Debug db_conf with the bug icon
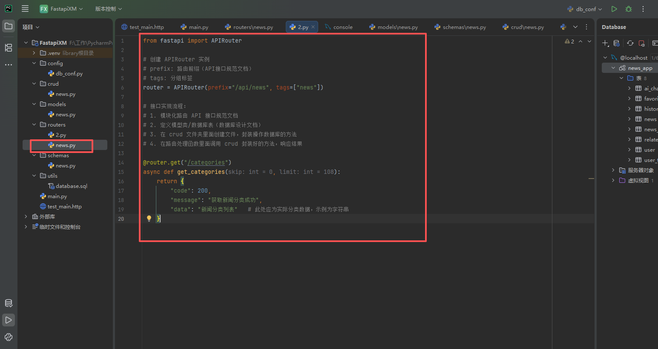 (x=629, y=9)
